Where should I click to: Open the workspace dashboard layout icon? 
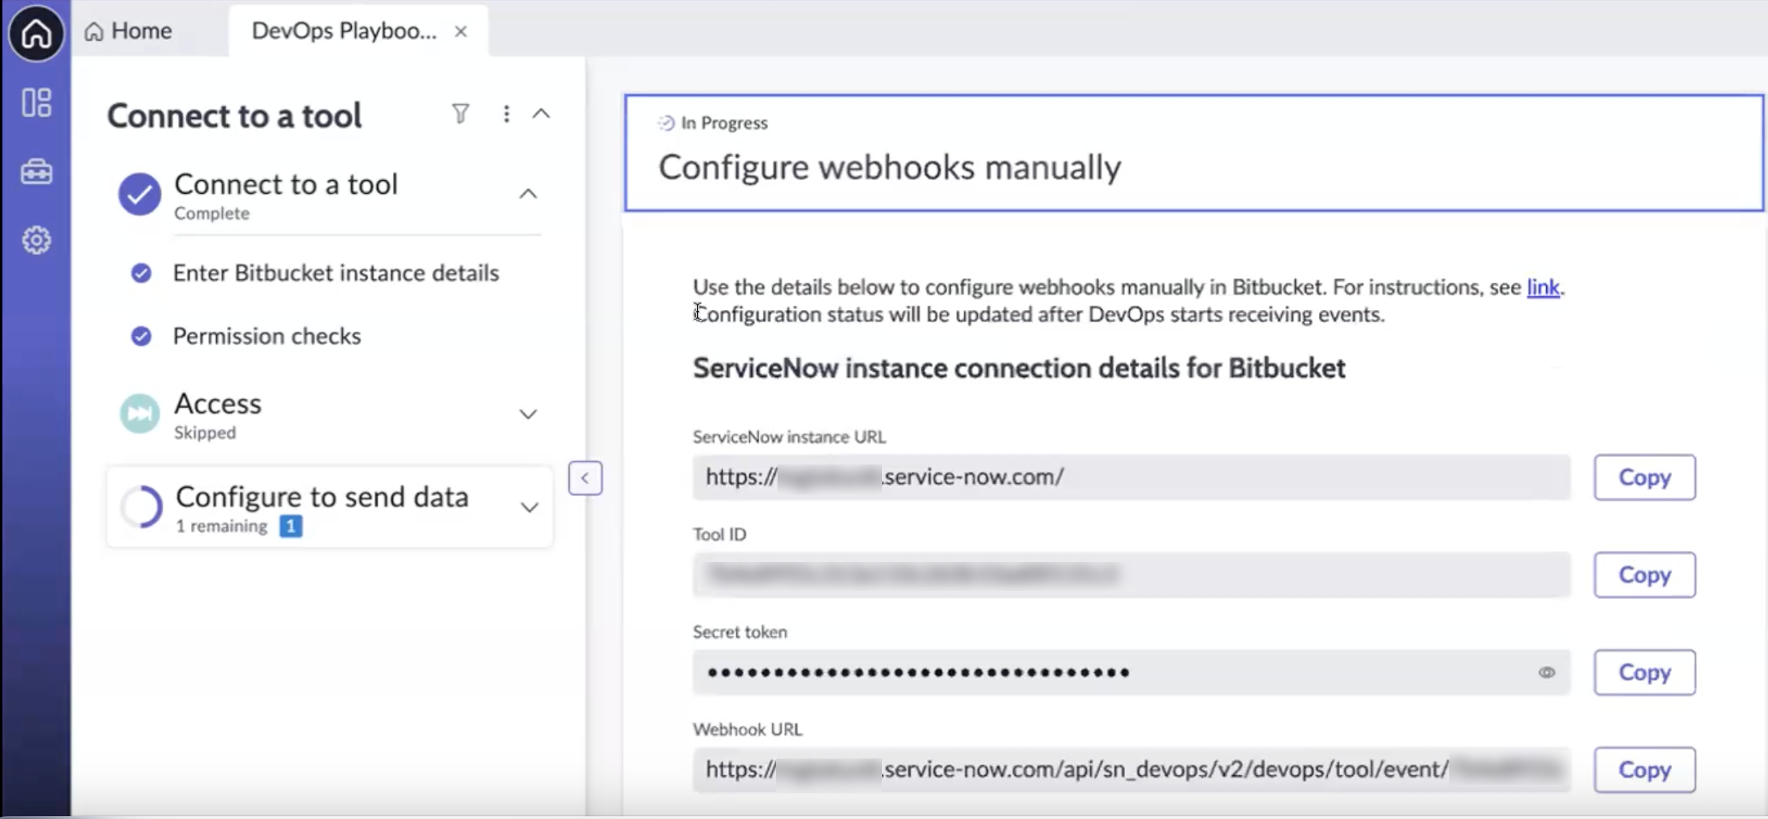pyautogui.click(x=36, y=103)
